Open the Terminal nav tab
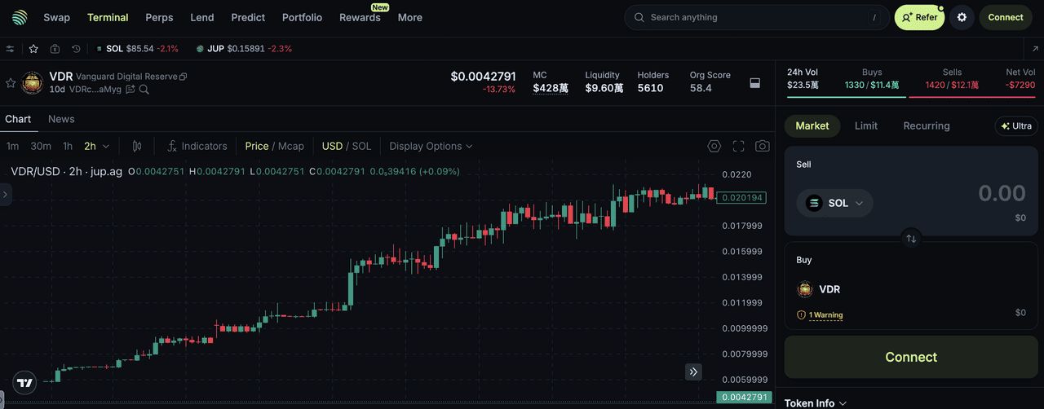Image resolution: width=1044 pixels, height=409 pixels. coord(108,17)
